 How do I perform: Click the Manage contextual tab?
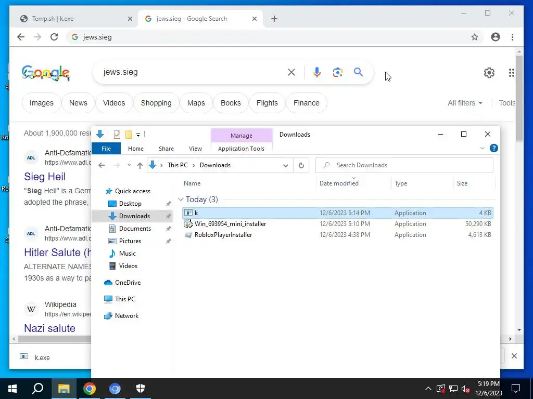point(242,136)
